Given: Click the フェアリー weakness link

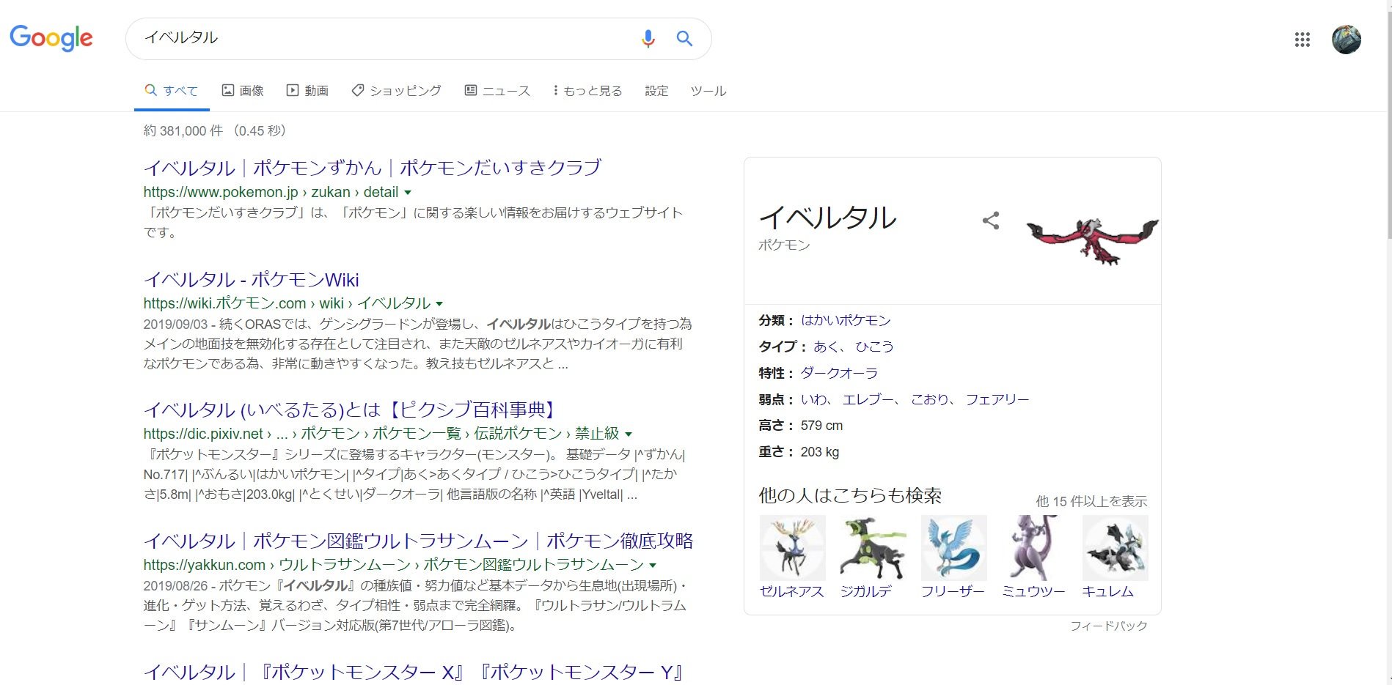Looking at the screenshot, I should [x=997, y=399].
